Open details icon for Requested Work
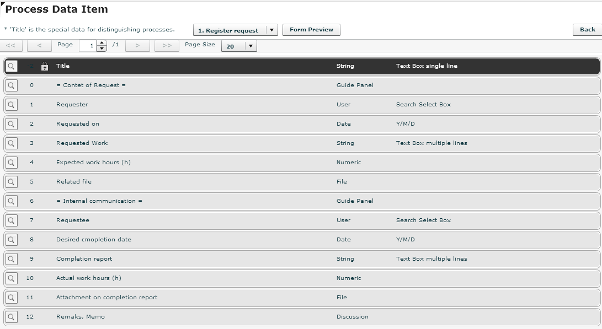The height and width of the screenshot is (329, 602). (x=11, y=143)
